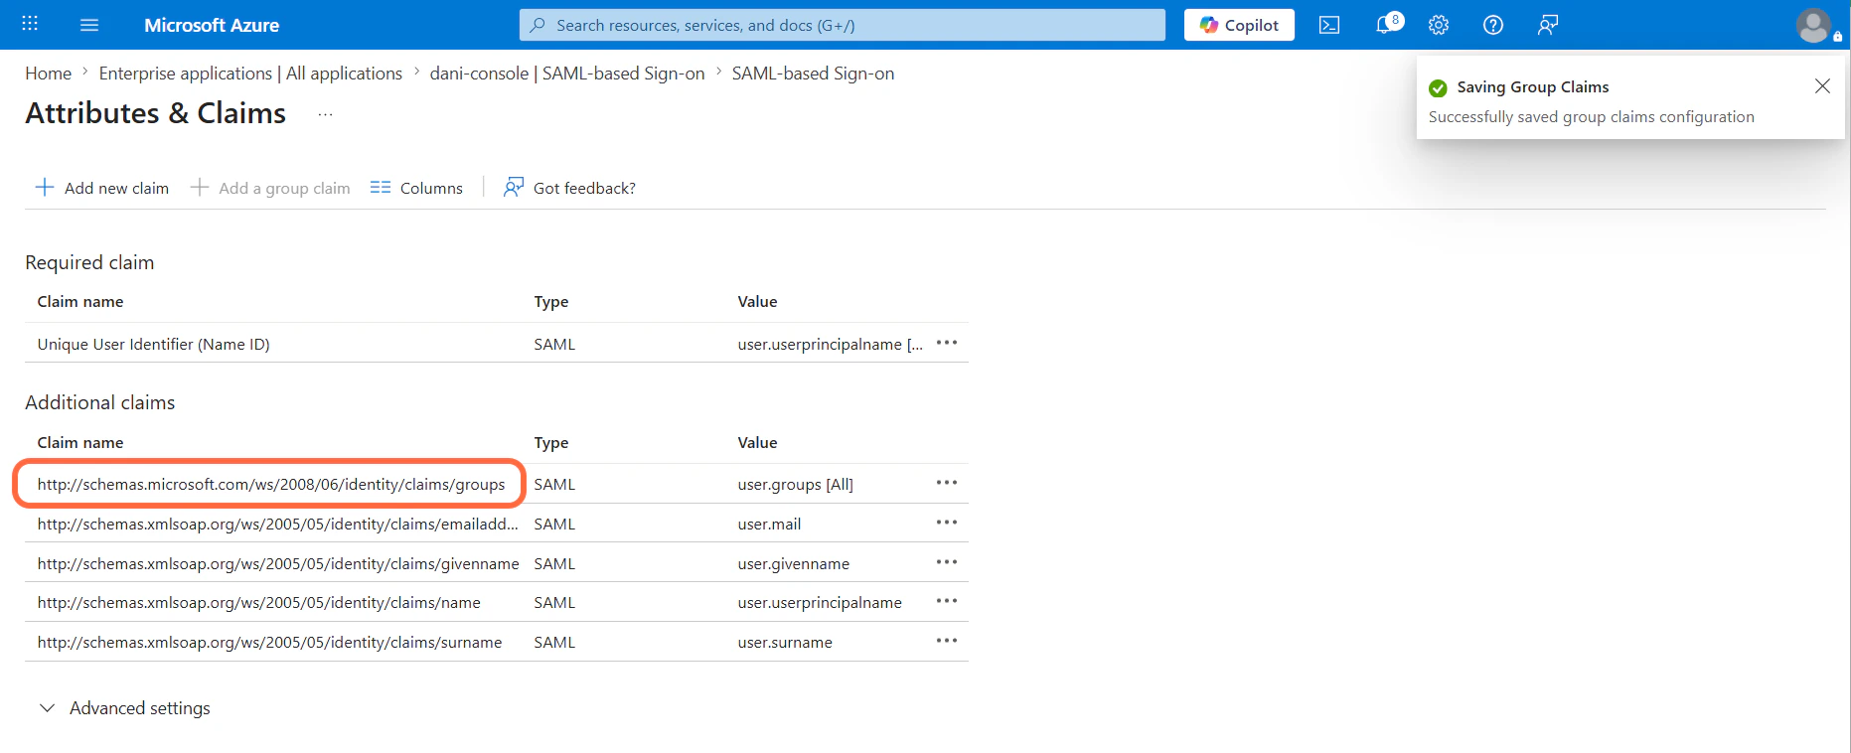Open ellipsis menu for claims/name row
Viewport: 1851px width, 753px height.
tap(947, 601)
